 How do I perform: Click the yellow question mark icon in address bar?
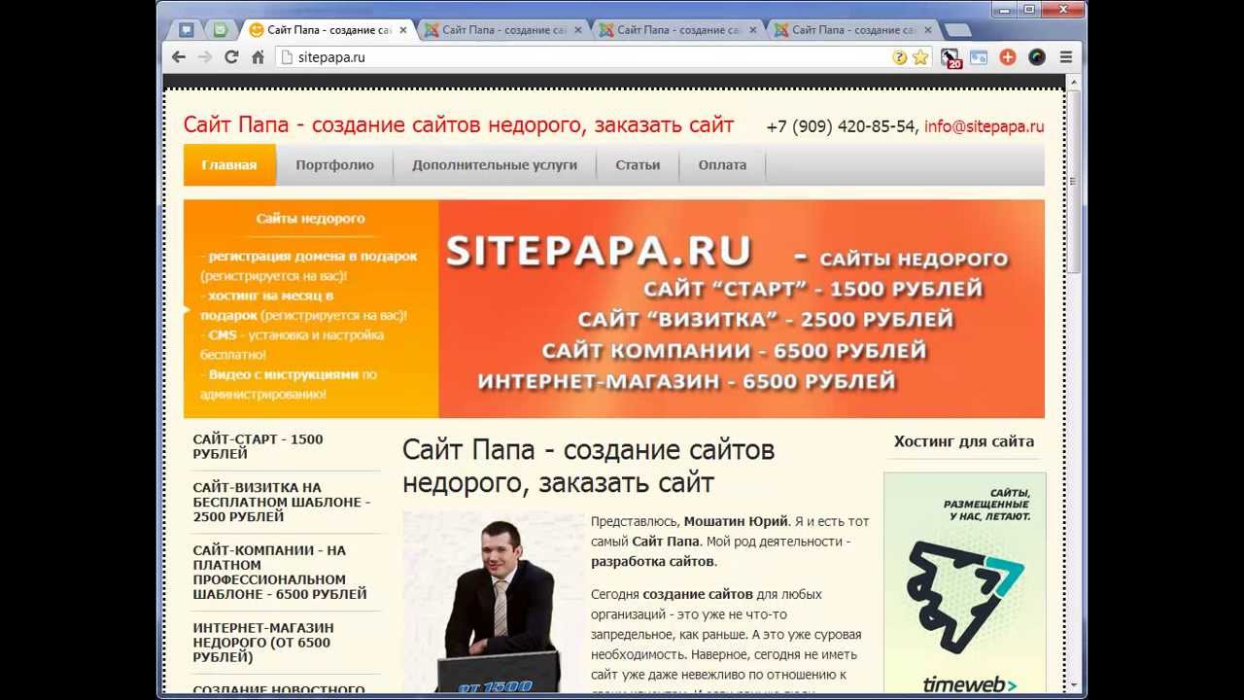(899, 57)
